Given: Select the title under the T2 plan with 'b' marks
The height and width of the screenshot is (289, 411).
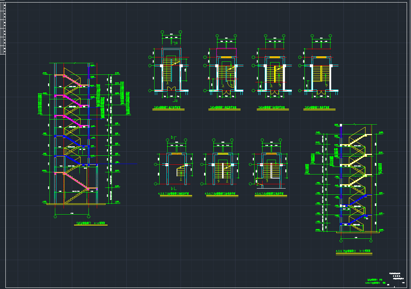Looking at the screenshot, I should click(174, 194).
